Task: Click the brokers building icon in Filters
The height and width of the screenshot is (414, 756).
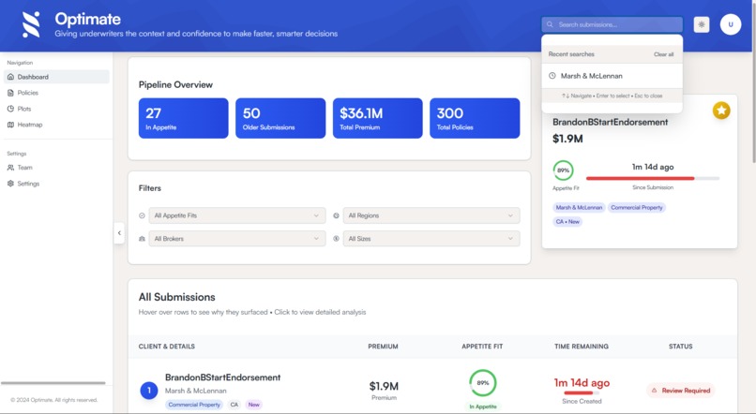Action: point(142,239)
